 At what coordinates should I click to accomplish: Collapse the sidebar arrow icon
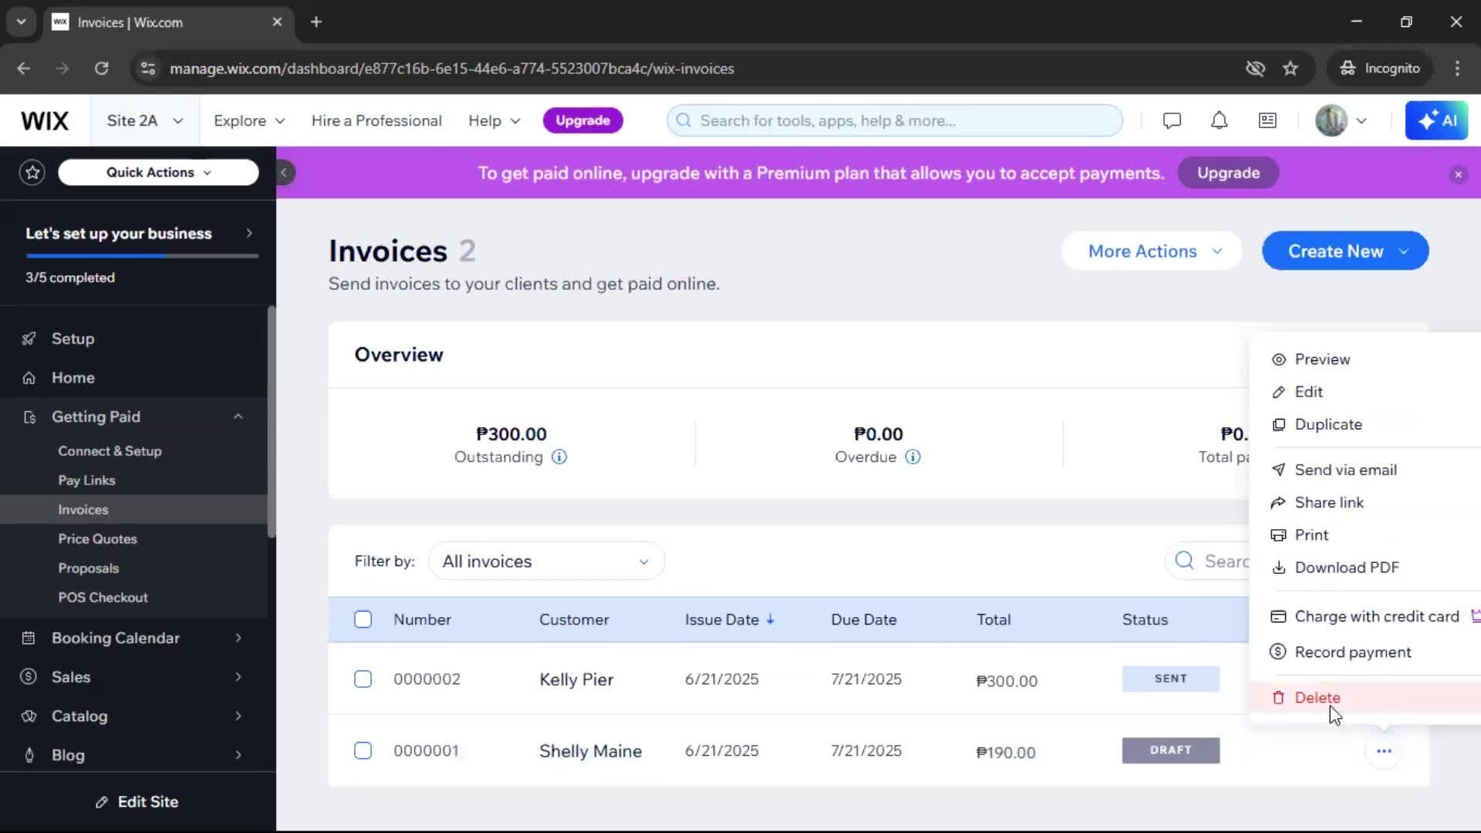pyautogui.click(x=284, y=172)
